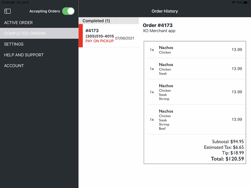Click the Accepting Orders label
This screenshot has width=251, height=188.
pos(45,11)
